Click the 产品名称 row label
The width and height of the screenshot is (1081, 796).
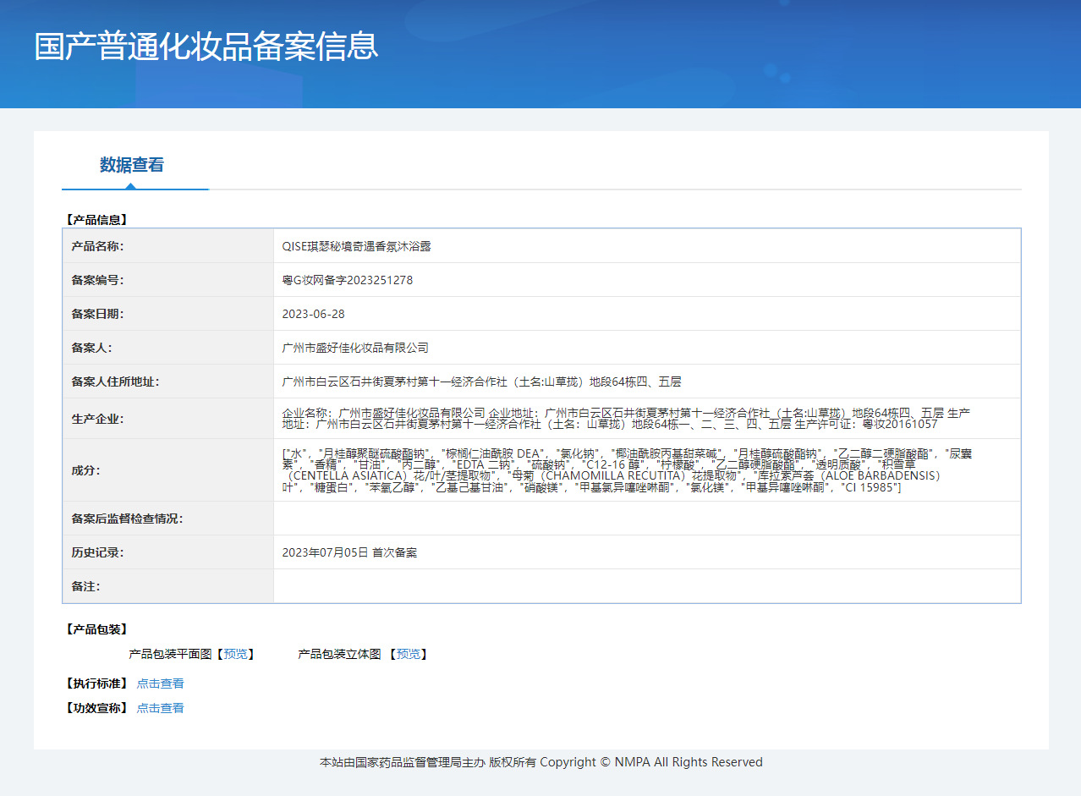[x=98, y=246]
